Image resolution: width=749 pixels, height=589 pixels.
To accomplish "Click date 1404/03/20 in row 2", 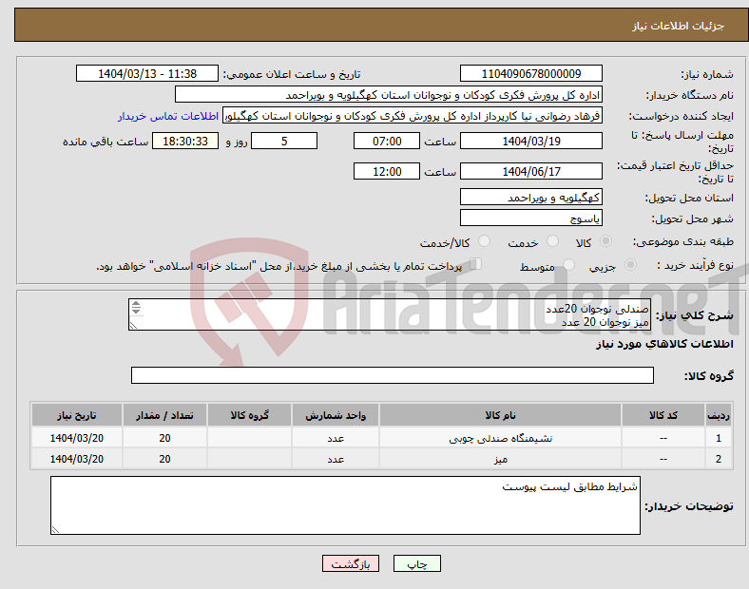I will pos(77,459).
